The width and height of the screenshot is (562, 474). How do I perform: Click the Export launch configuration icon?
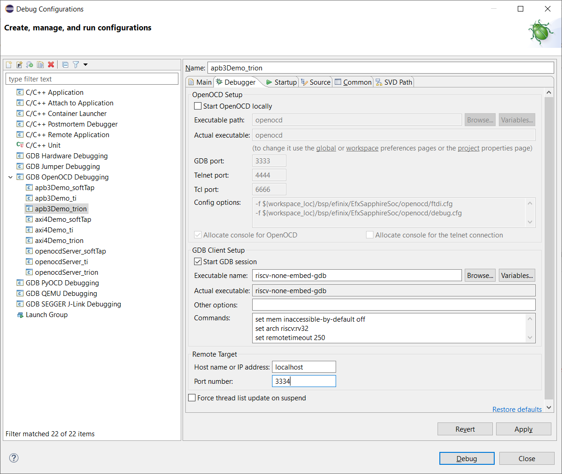pyautogui.click(x=30, y=65)
